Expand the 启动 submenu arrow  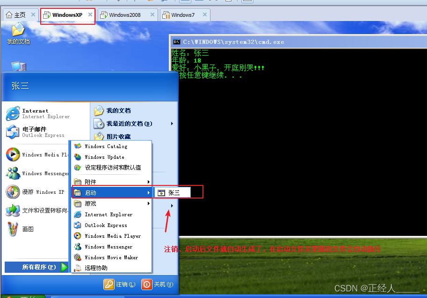(x=149, y=192)
